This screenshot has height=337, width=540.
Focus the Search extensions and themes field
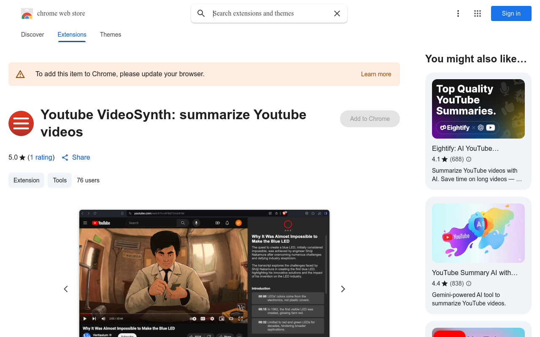(270, 13)
